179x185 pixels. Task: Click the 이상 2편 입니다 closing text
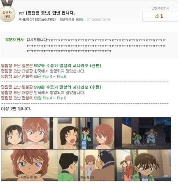coord(16,109)
